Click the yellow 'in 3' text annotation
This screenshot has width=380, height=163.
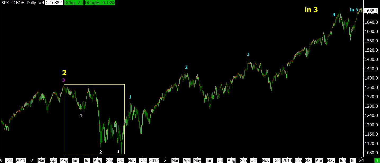click(x=311, y=10)
